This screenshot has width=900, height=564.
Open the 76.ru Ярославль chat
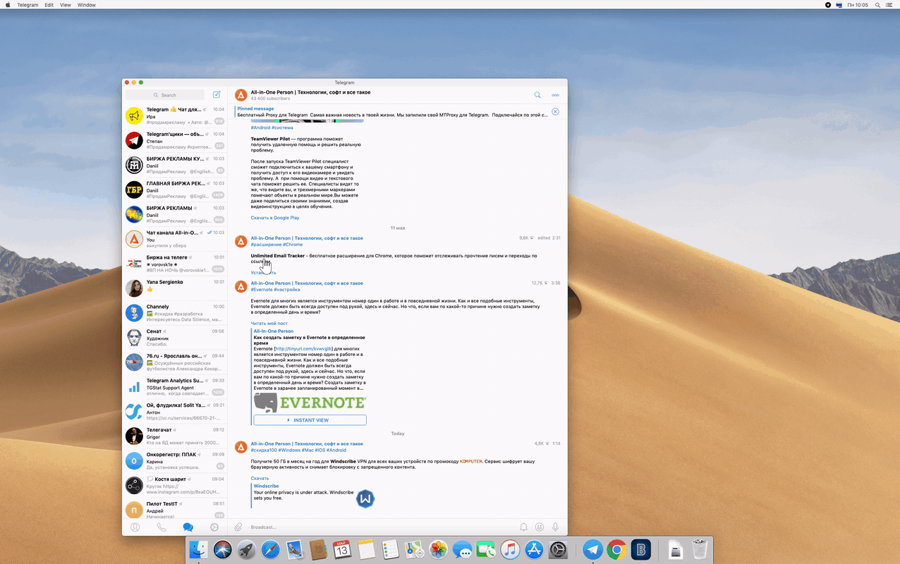[x=175, y=362]
